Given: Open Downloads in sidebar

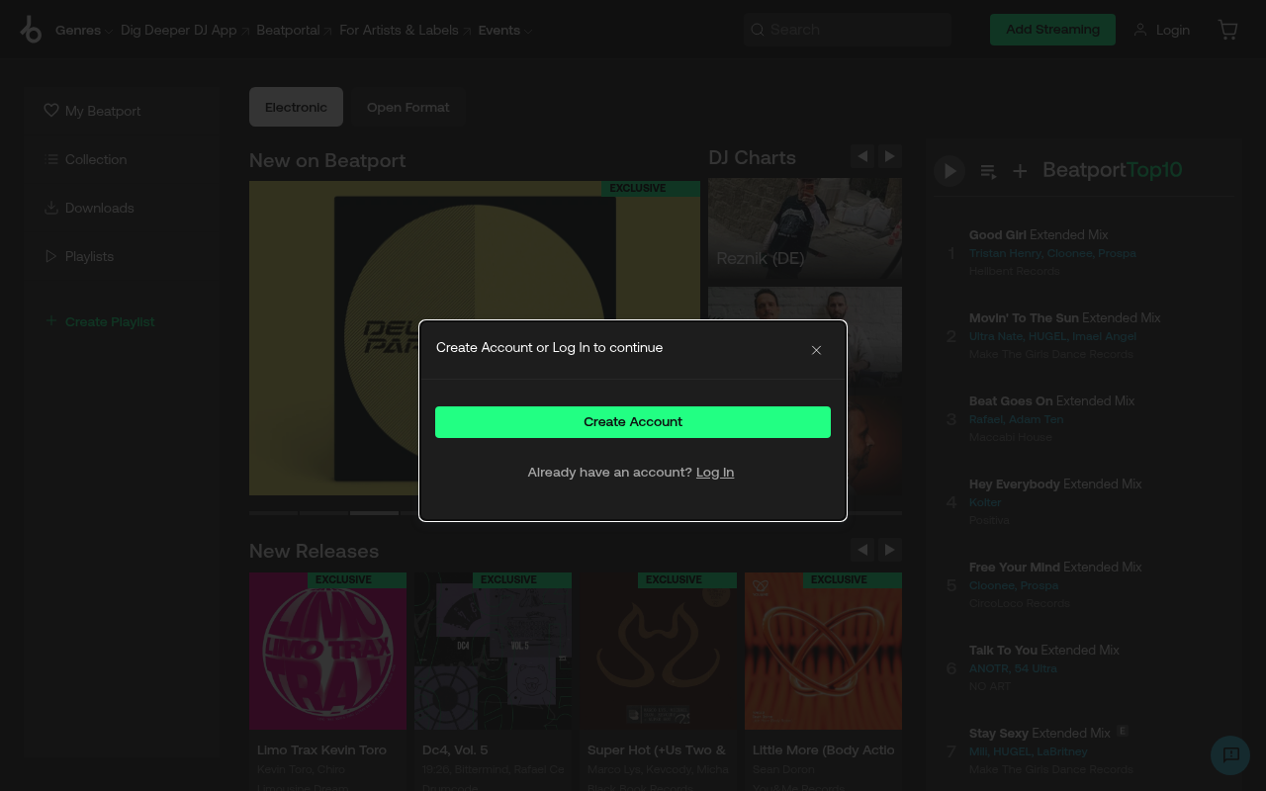Looking at the screenshot, I should click(x=99, y=208).
